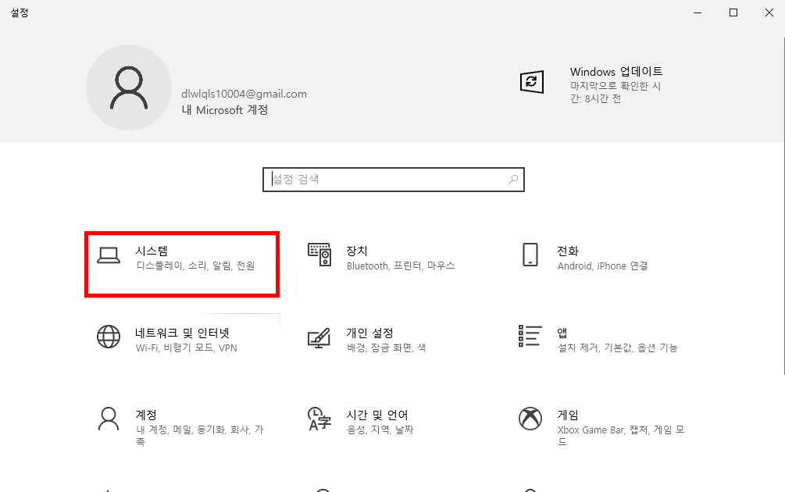The height and width of the screenshot is (492, 785).
Task: Click the user profile avatar
Action: (129, 87)
